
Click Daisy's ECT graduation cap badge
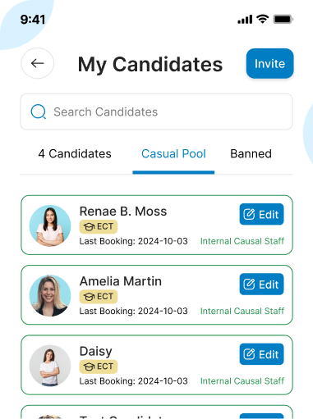(x=99, y=367)
